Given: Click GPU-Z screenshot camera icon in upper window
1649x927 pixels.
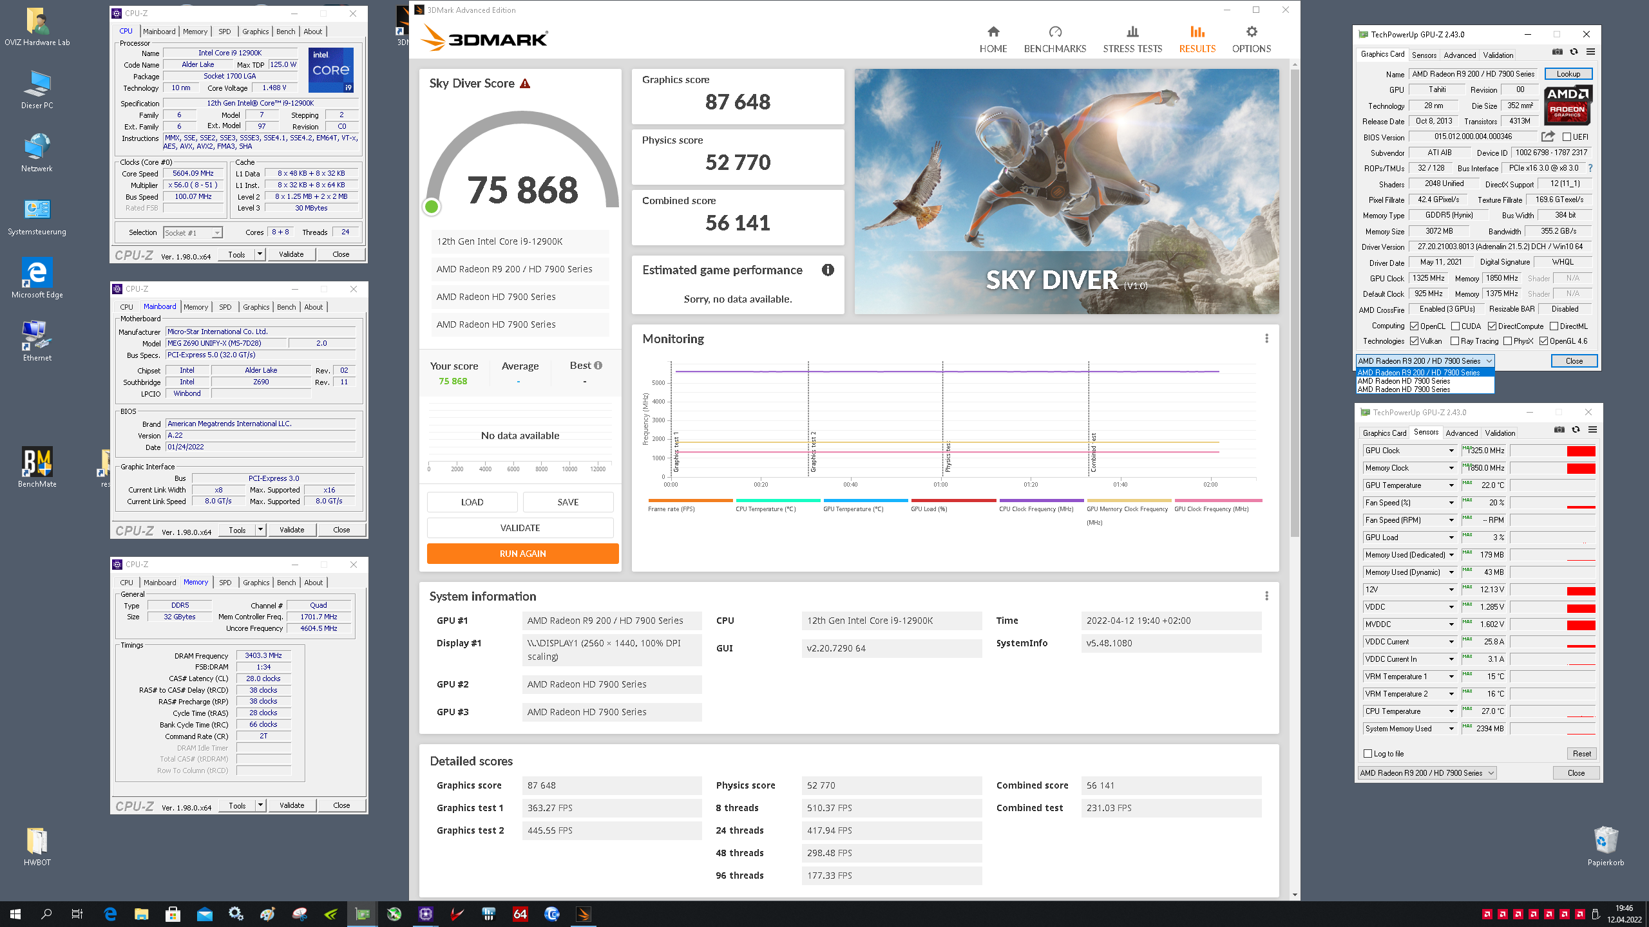Looking at the screenshot, I should (1558, 52).
